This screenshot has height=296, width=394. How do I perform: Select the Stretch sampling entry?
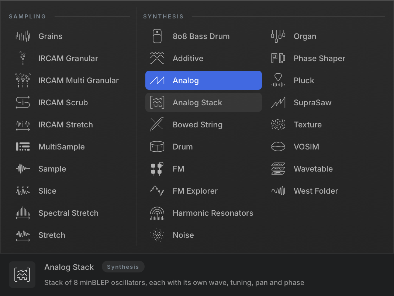(x=69, y=235)
